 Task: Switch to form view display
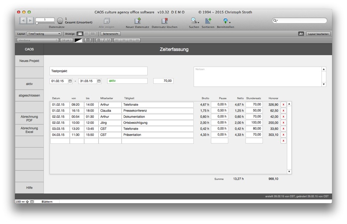pyautogui.click(x=80, y=34)
